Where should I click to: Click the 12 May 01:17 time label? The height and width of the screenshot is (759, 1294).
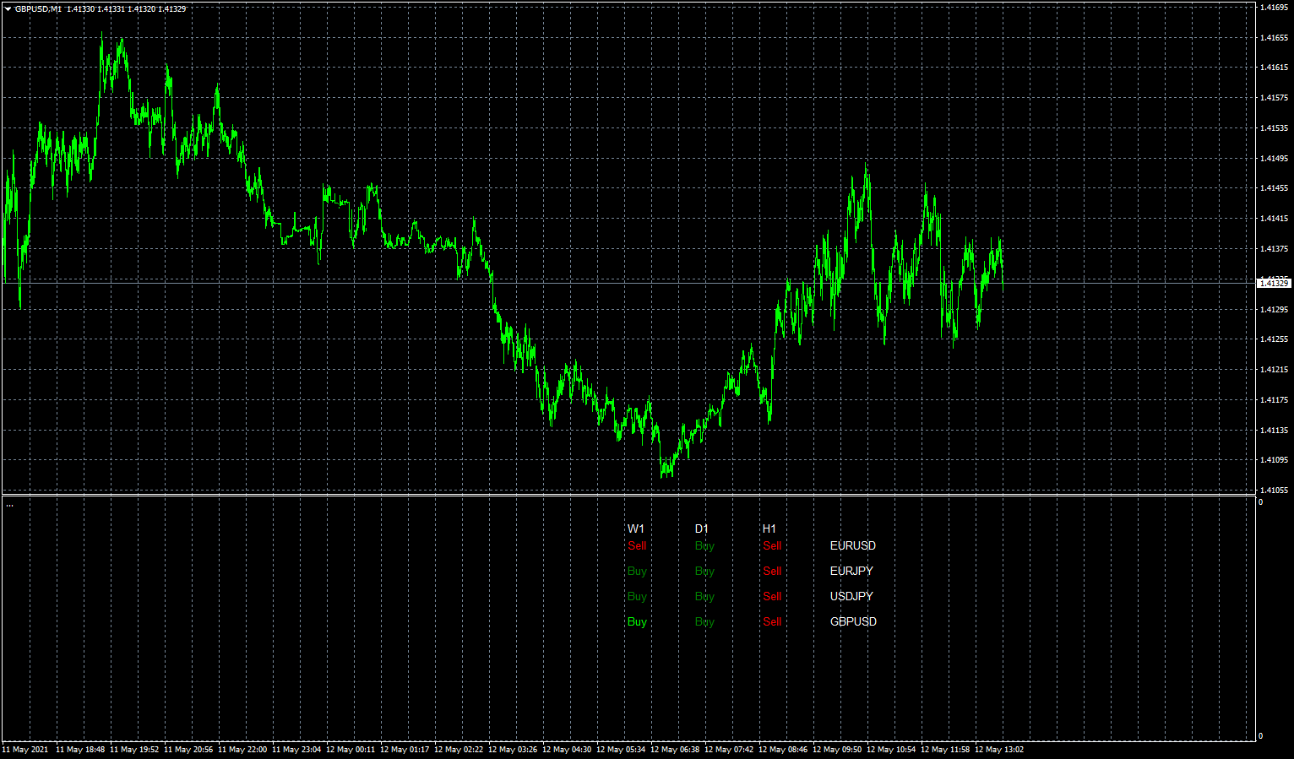click(405, 749)
